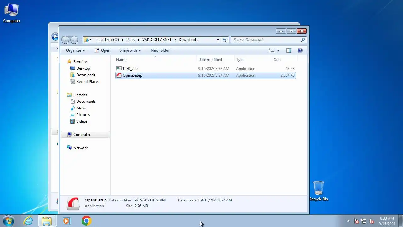Open the Music library
The width and height of the screenshot is (403, 227).
(82, 108)
